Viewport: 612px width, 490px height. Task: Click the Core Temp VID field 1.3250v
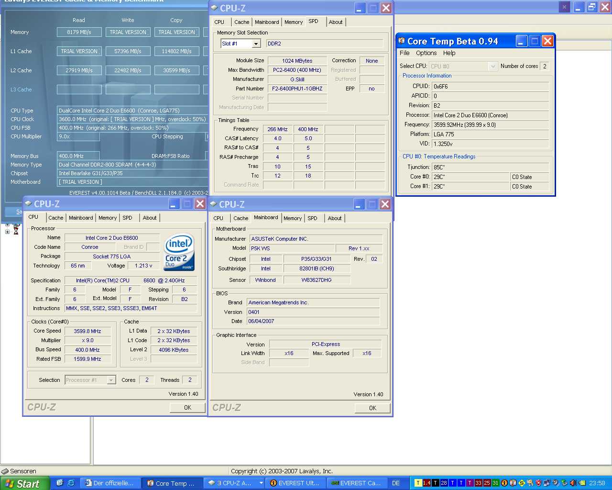pyautogui.click(x=490, y=144)
